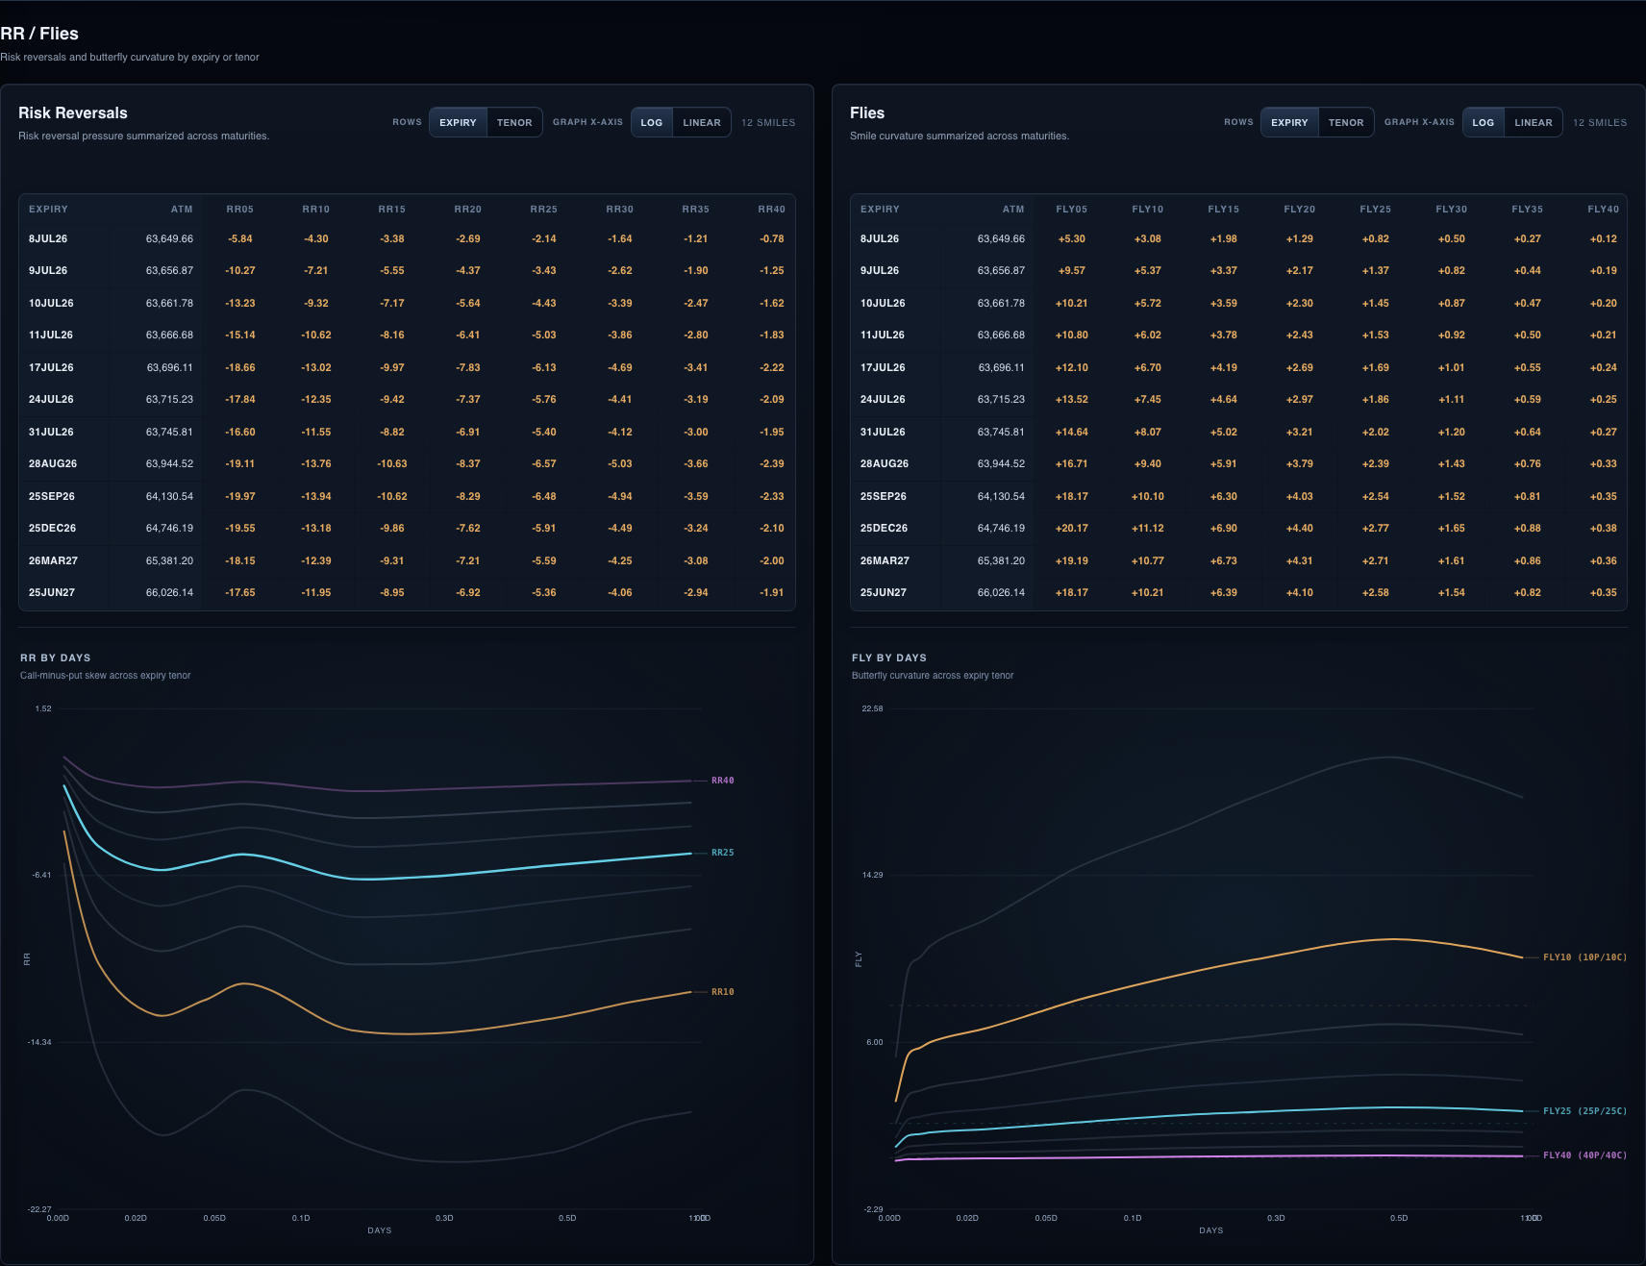Switch Flies rows to Expiry

point(1289,122)
